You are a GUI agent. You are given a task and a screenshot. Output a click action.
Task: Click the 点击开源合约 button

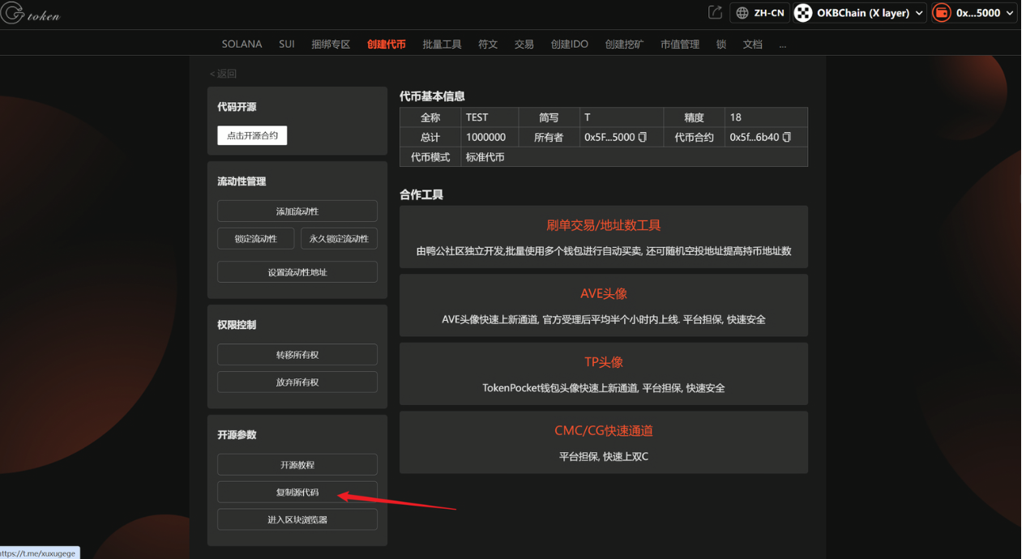click(252, 136)
